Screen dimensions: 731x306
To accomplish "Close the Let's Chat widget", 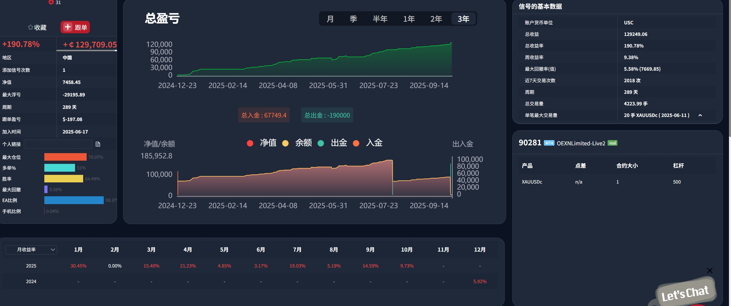I will pos(710,270).
